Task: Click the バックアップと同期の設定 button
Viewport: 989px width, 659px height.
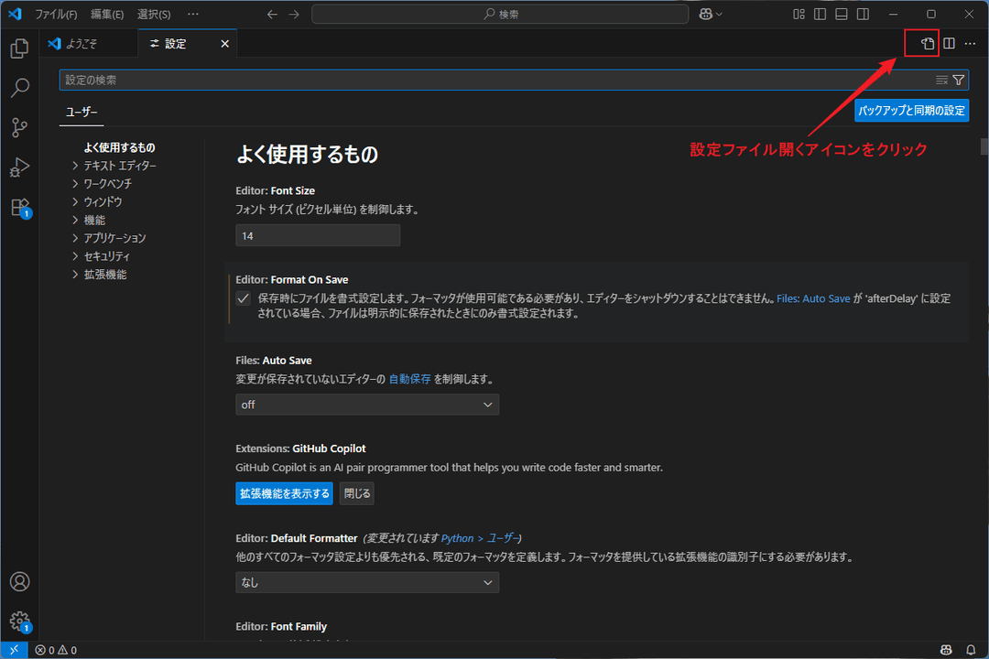Action: point(910,110)
